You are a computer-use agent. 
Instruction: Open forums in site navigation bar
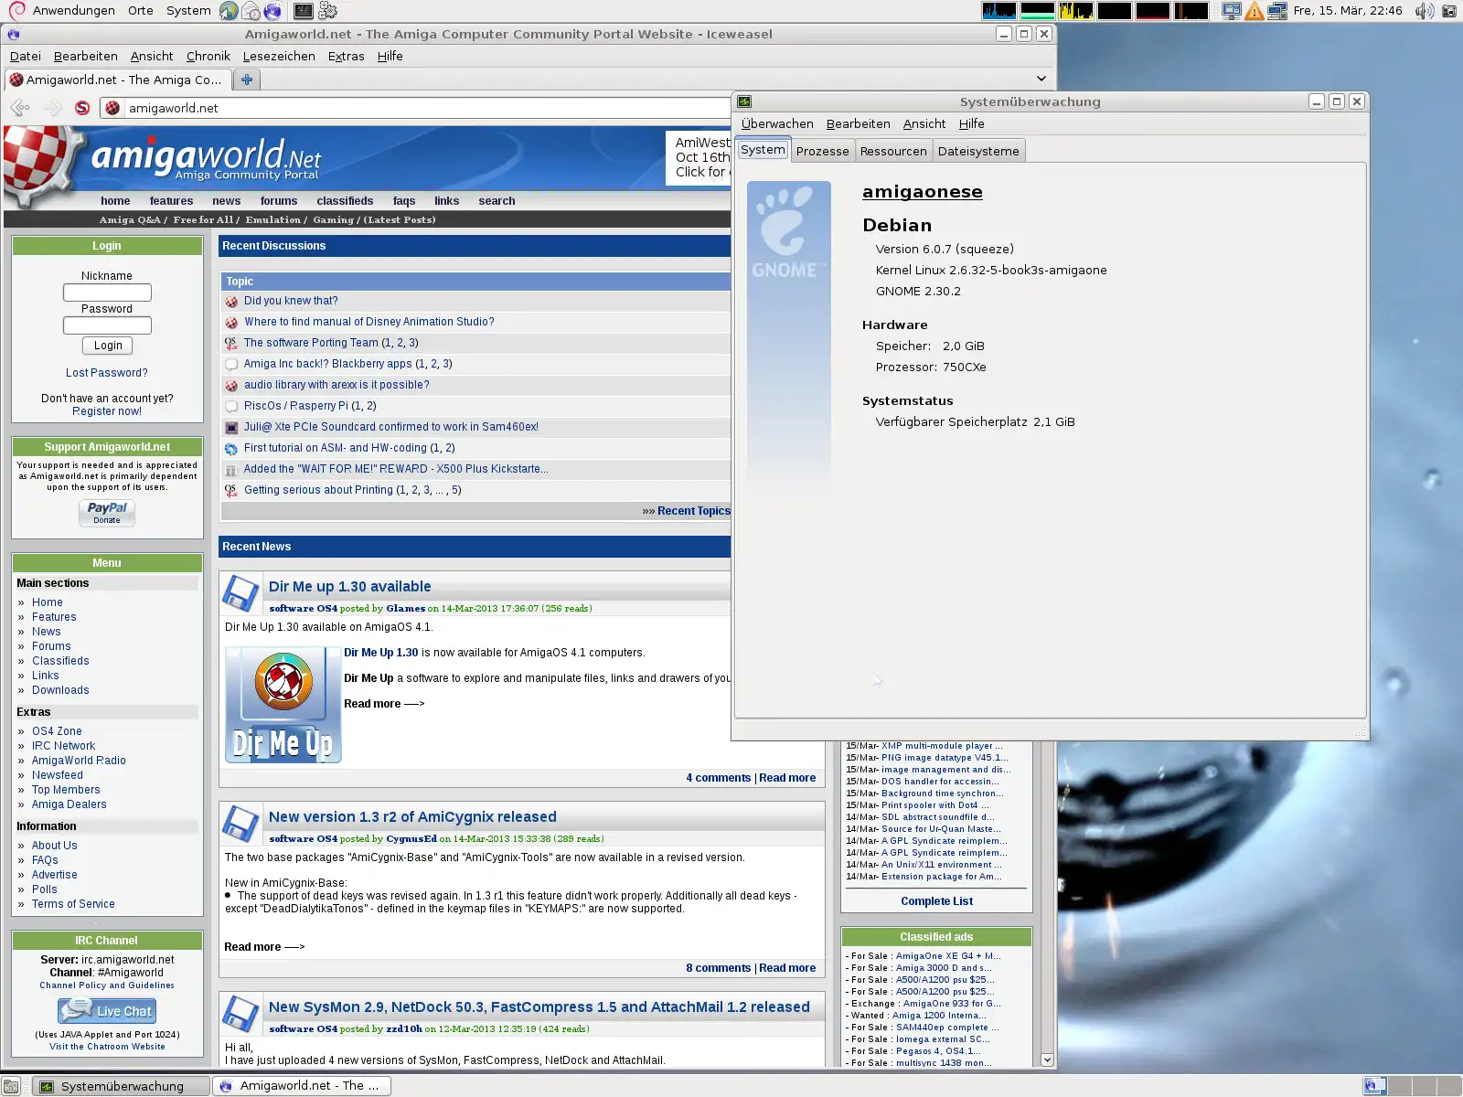279,201
